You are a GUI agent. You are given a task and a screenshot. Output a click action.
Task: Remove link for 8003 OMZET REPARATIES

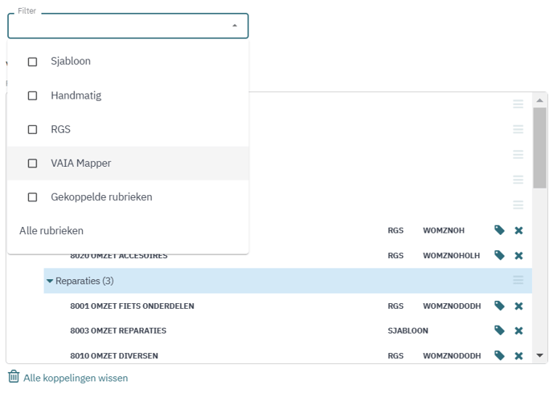click(518, 330)
